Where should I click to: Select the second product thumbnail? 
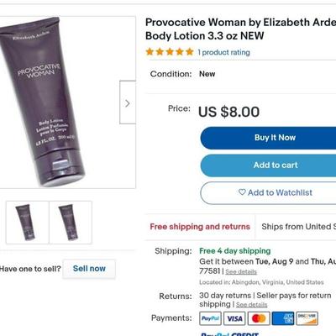click(x=71, y=223)
